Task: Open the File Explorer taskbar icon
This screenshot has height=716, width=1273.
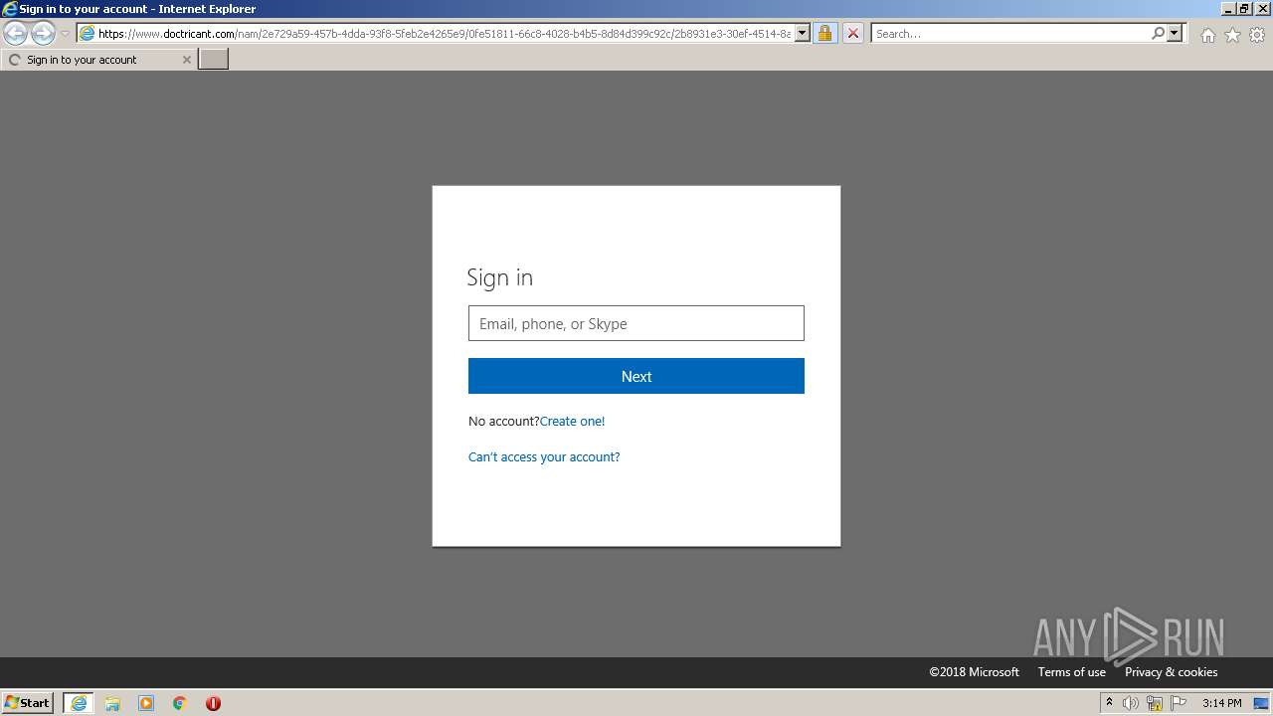Action: tap(112, 703)
